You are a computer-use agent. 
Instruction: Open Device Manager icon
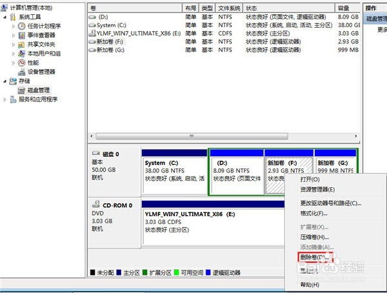point(22,72)
